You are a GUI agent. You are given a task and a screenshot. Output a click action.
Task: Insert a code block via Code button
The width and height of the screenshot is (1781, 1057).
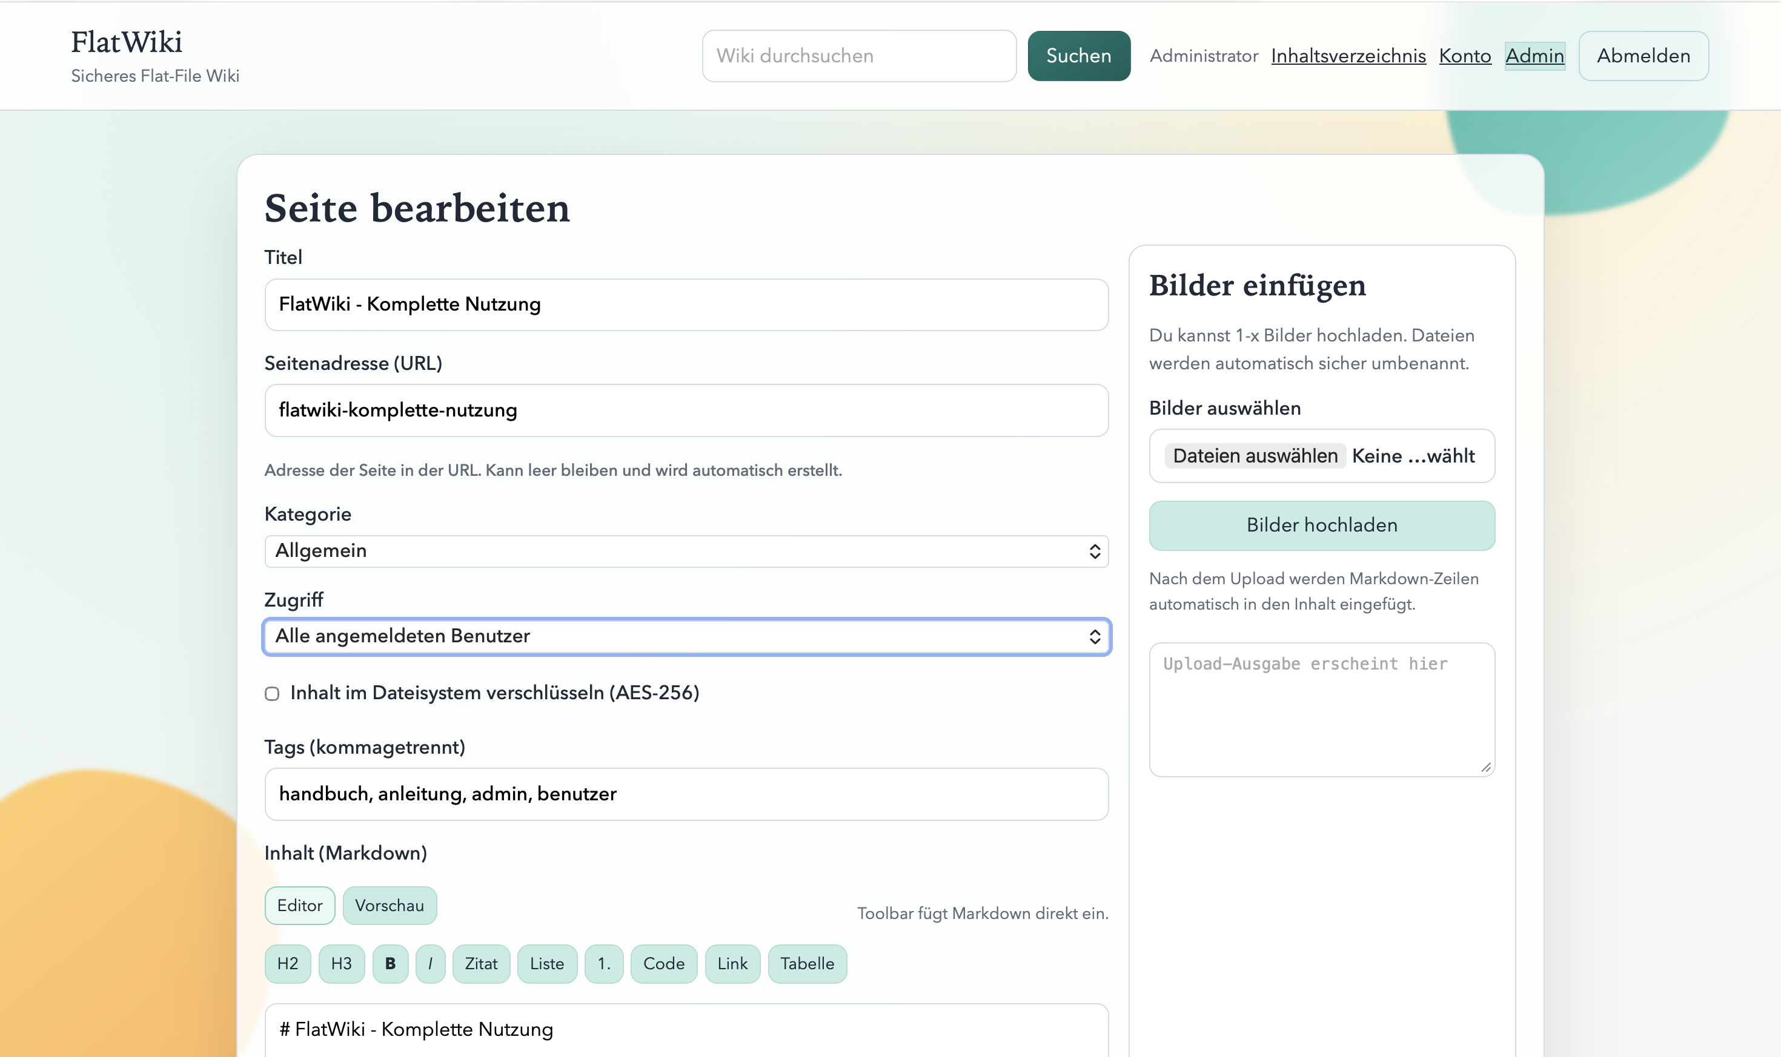point(663,963)
